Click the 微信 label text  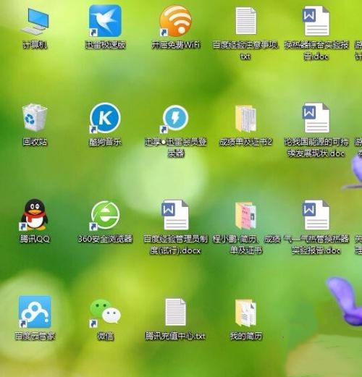click(105, 336)
